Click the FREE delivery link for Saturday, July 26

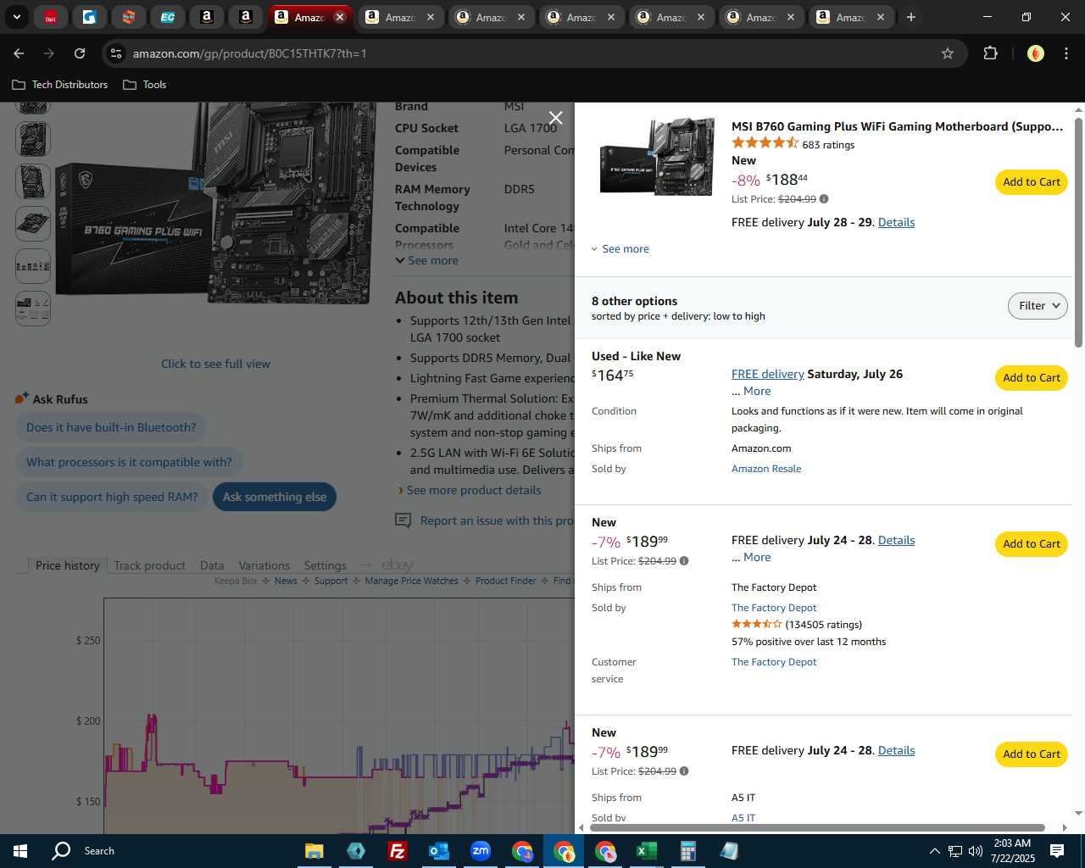[x=768, y=374]
